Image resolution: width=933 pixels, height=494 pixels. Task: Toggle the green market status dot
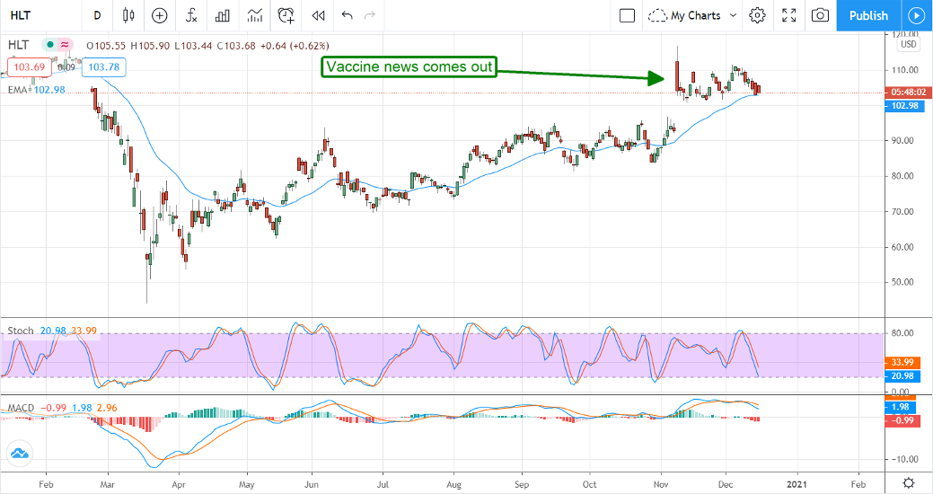click(50, 45)
